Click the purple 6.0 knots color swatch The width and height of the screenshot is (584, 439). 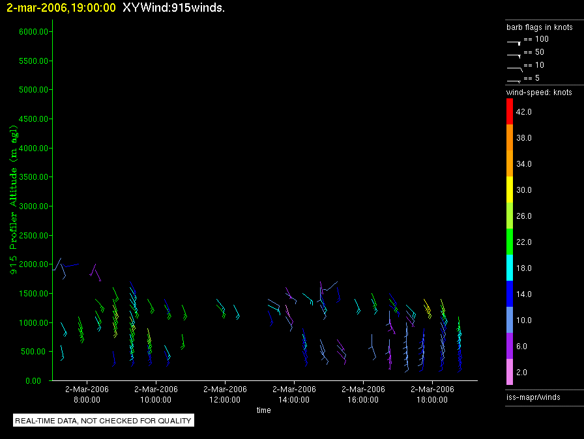pos(510,346)
